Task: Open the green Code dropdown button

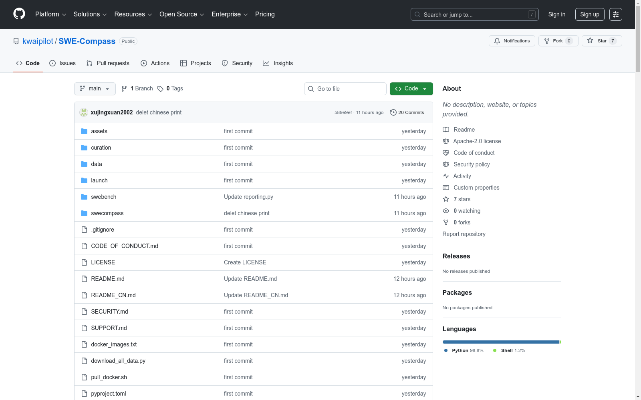Action: click(x=411, y=89)
